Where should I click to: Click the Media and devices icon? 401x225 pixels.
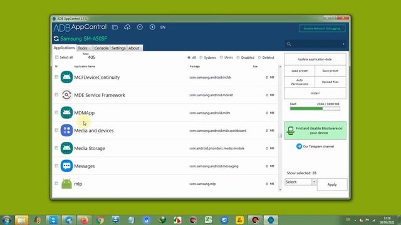pyautogui.click(x=66, y=131)
